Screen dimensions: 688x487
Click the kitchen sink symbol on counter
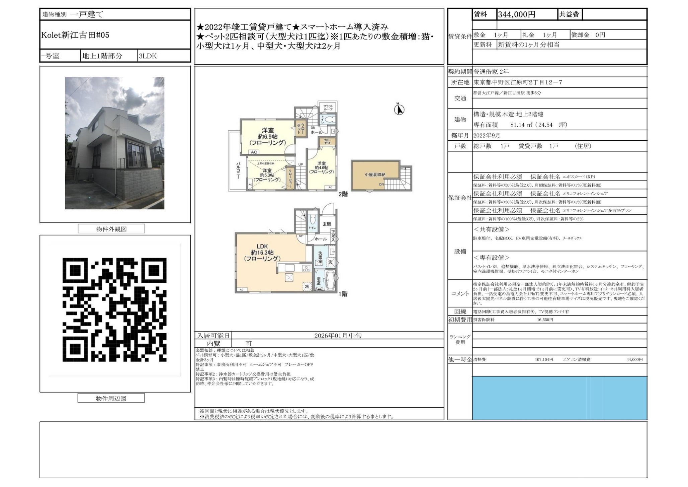tap(289, 268)
